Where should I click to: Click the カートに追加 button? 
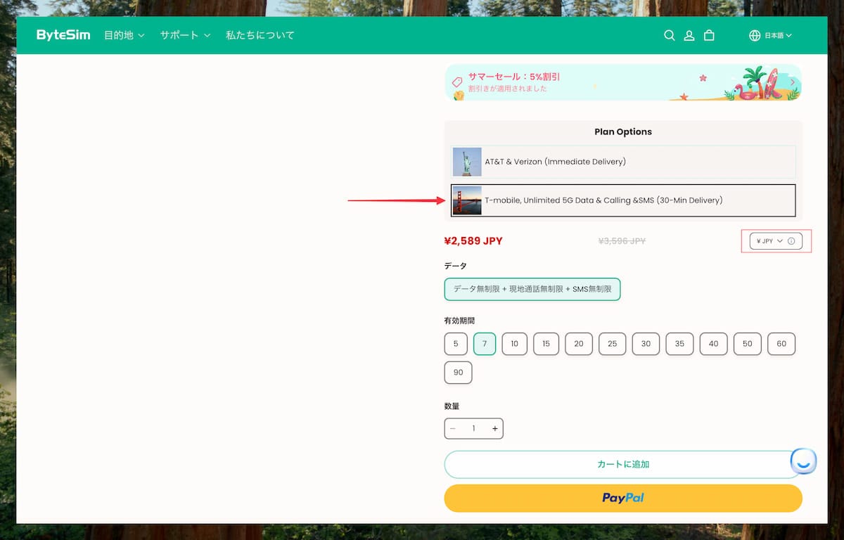(x=623, y=465)
